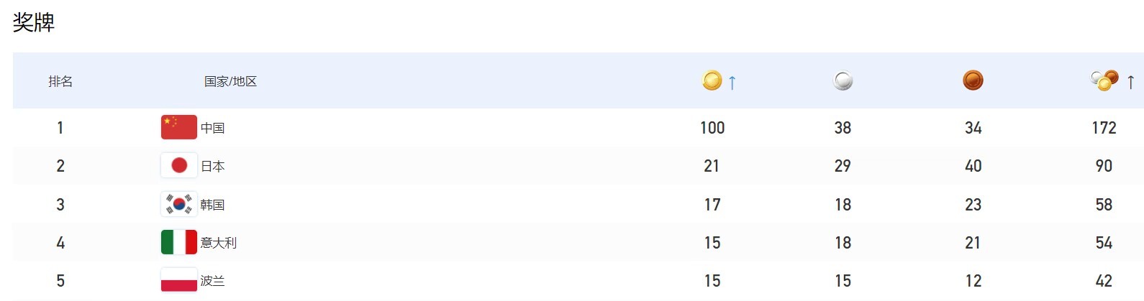
Task: Click the silver medal column icon
Action: [x=843, y=80]
